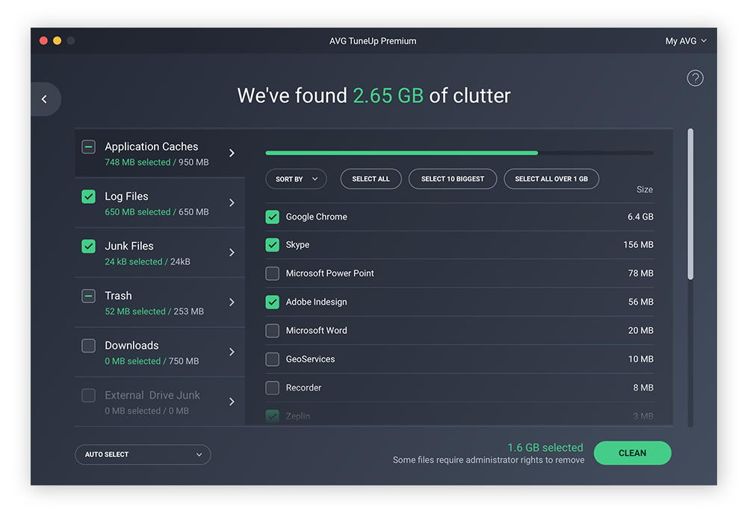Viewport: 747px width, 513px height.
Task: Enable Microsoft Word cleanup
Action: click(x=272, y=330)
